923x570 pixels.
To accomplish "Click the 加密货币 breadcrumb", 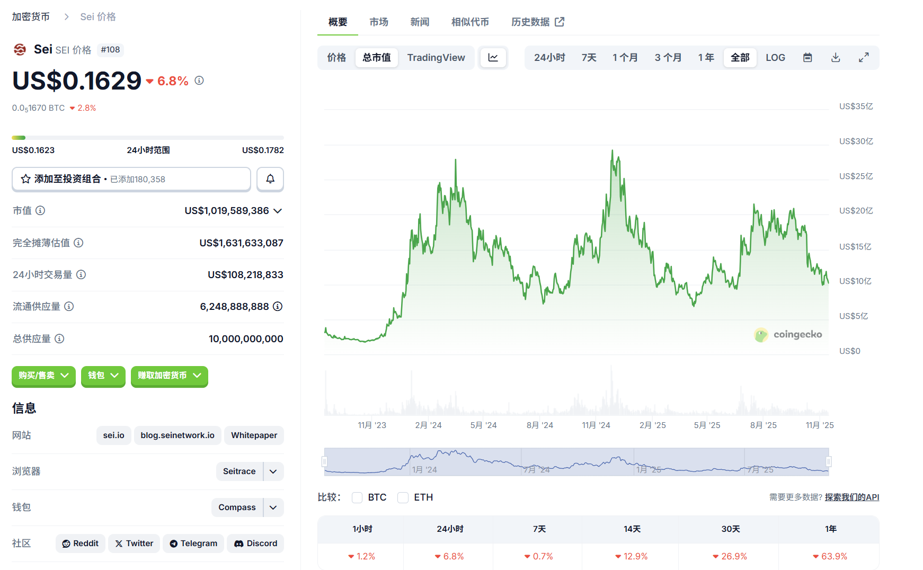I will coord(31,17).
